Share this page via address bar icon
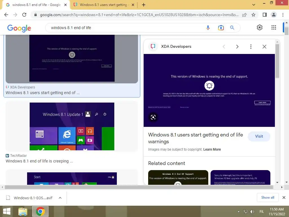 click(x=244, y=15)
